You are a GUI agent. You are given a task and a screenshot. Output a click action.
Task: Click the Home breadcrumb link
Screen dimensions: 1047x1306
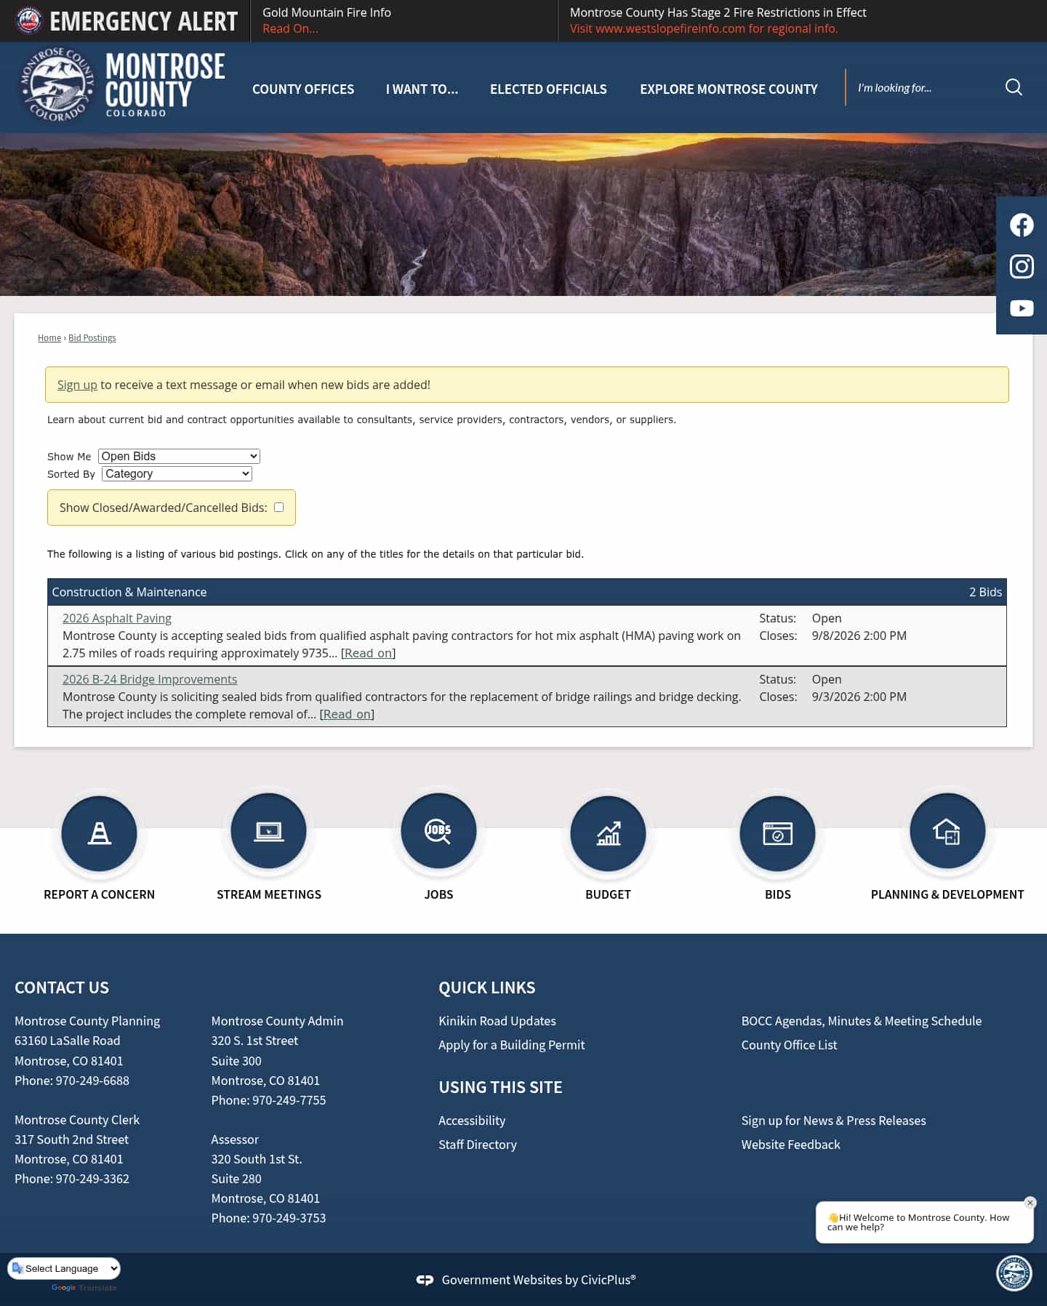[49, 338]
